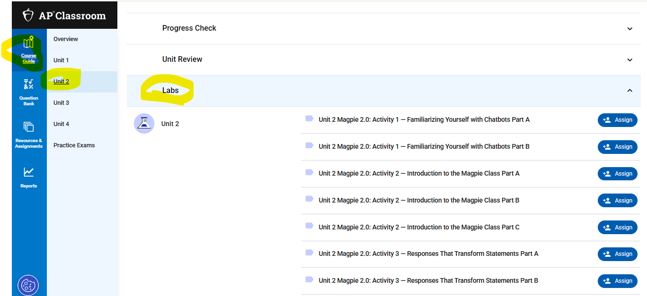Open Activity 2 Introduction to Magpie Class Part B
This screenshot has height=296, width=647.
pos(419,201)
